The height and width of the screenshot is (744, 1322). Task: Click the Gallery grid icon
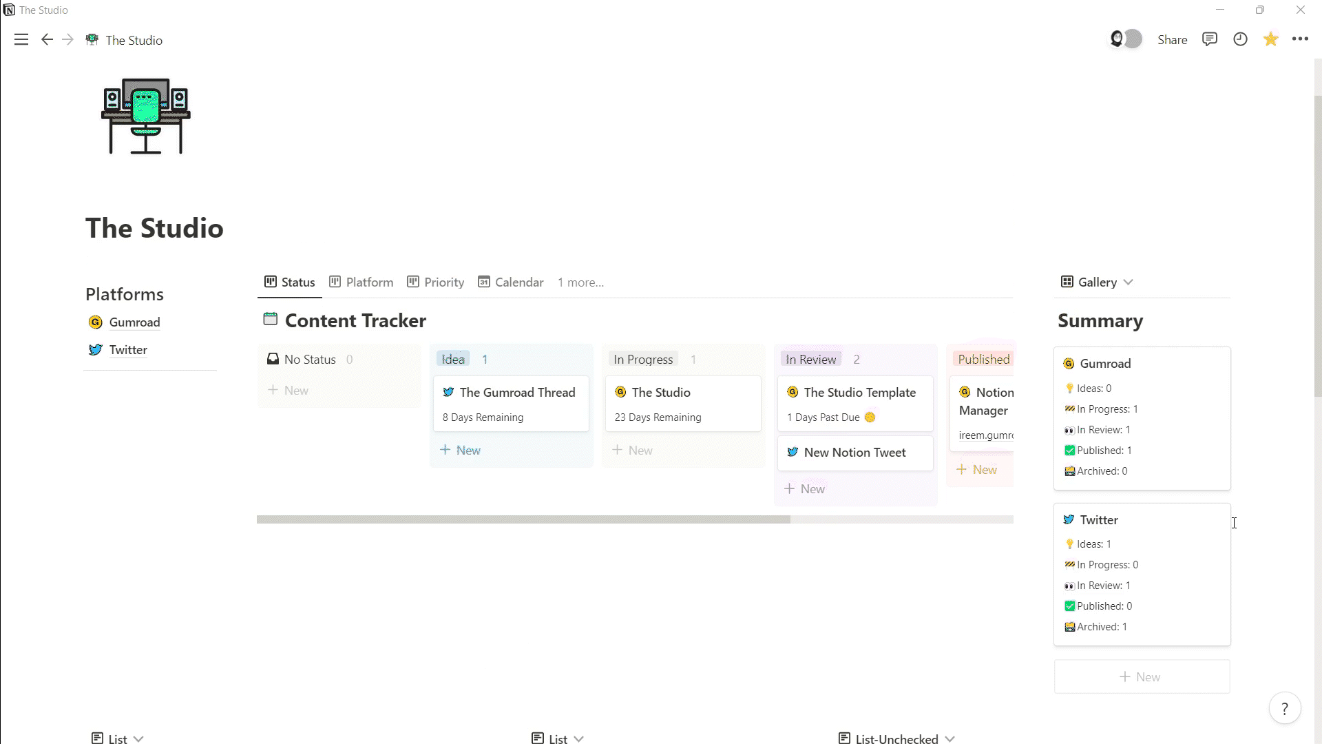coord(1067,282)
